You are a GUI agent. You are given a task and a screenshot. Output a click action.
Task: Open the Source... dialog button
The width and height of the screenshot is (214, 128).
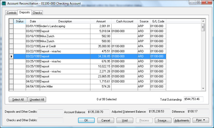(x=163, y=120)
